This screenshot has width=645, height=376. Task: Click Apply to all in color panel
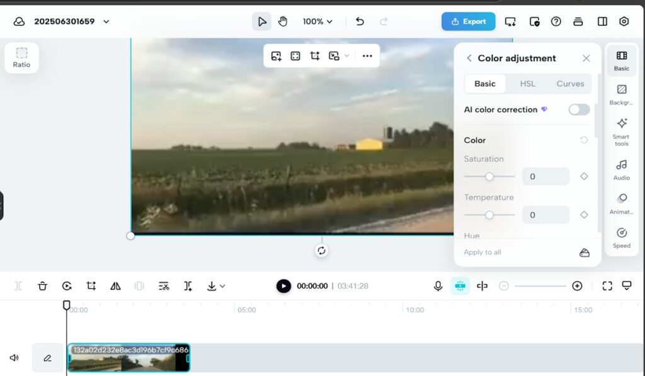482,253
